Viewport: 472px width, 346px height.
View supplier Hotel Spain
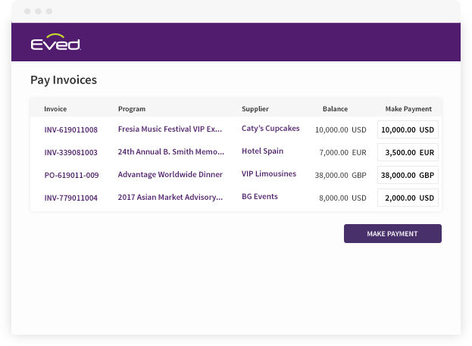tap(262, 151)
